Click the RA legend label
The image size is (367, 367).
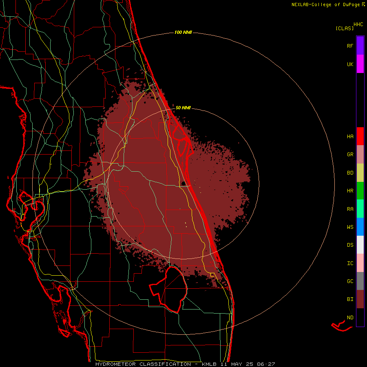[x=350, y=209]
